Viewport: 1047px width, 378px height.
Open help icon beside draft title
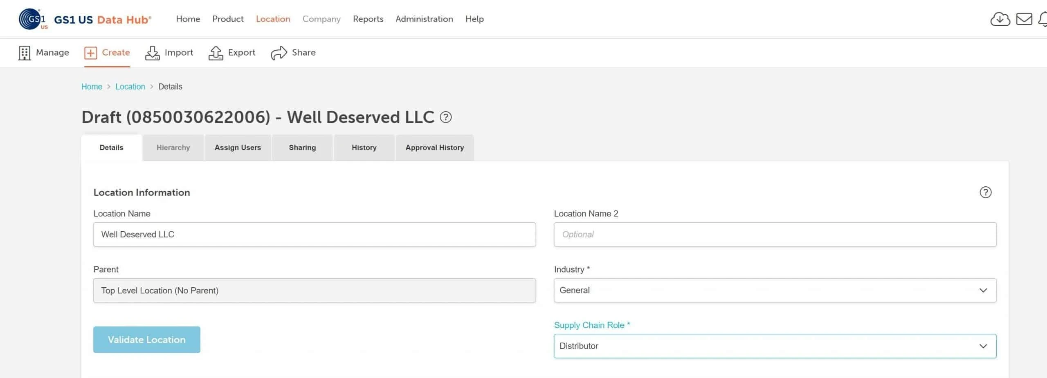[446, 117]
